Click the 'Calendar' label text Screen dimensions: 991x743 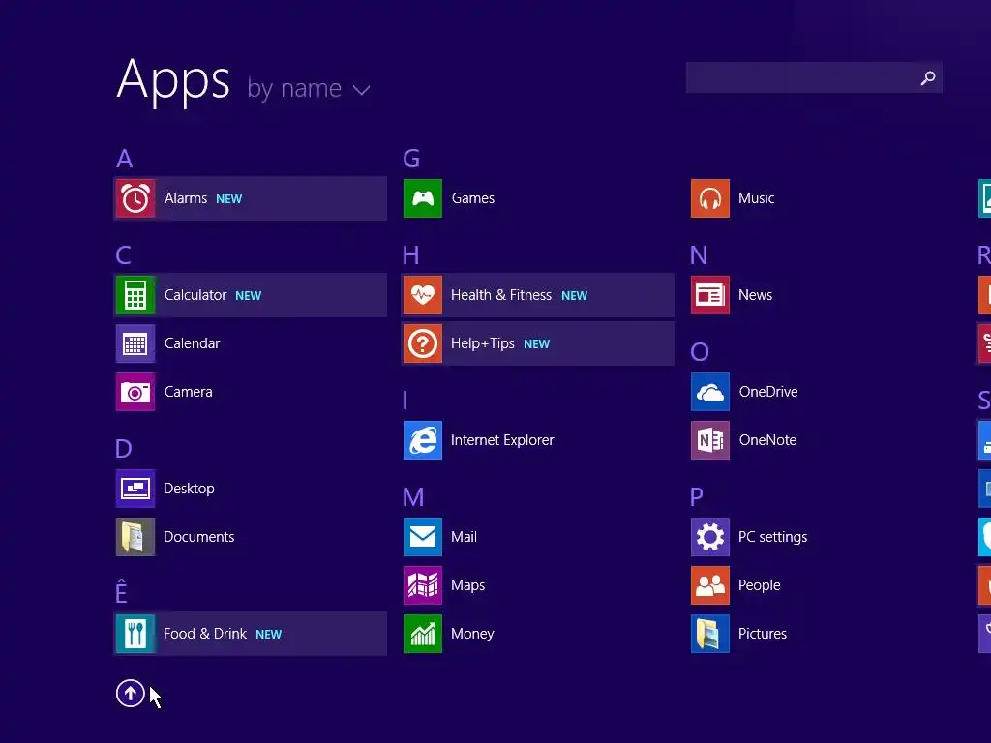[x=193, y=343]
